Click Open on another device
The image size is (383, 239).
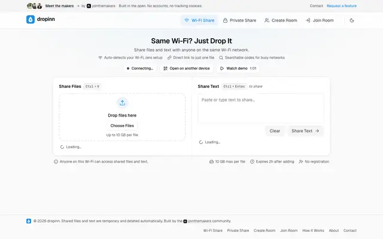(186, 69)
